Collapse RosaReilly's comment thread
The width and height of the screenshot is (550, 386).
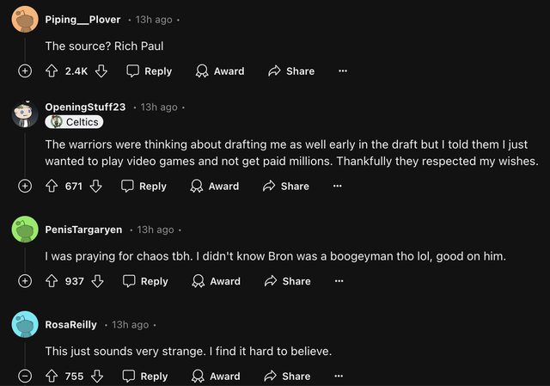pyautogui.click(x=25, y=376)
